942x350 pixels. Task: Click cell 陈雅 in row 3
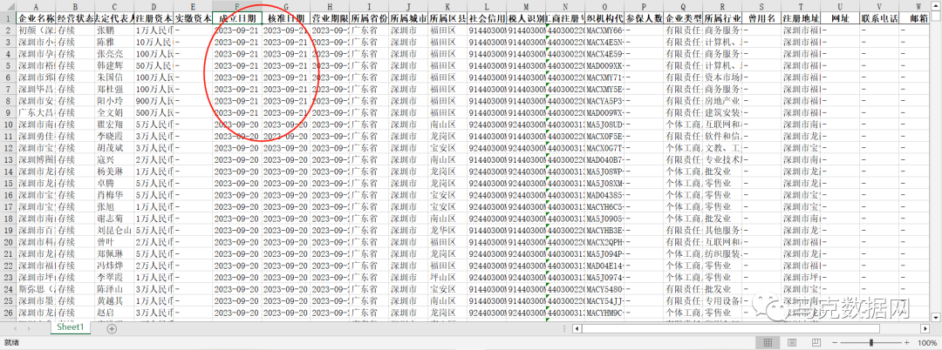point(114,42)
